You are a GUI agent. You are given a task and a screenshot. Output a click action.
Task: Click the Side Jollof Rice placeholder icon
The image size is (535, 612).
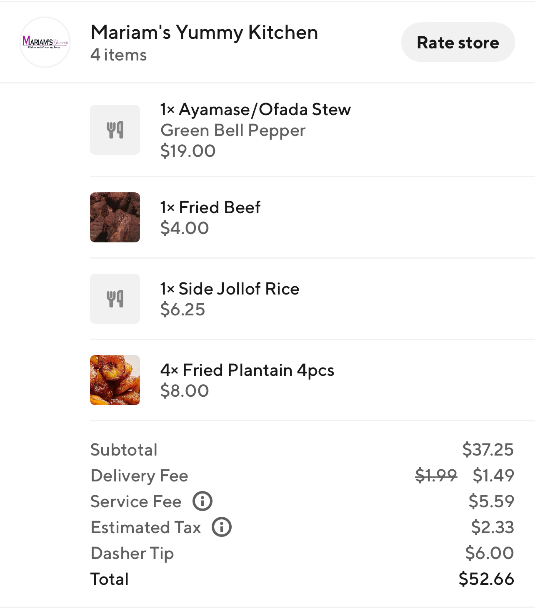(x=115, y=299)
